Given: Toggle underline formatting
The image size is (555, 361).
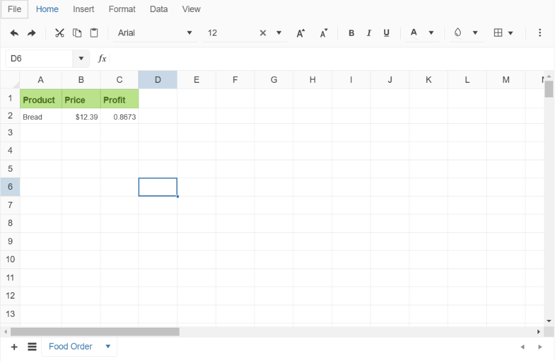Looking at the screenshot, I should (386, 33).
